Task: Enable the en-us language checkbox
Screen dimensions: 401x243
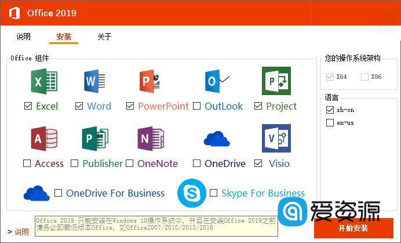Action: coord(330,122)
